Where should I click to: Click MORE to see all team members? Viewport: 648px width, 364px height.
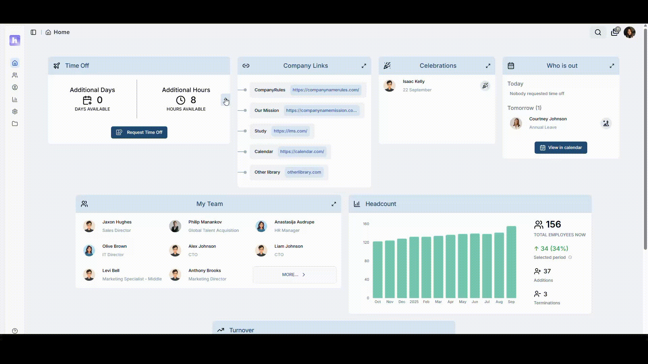point(294,275)
